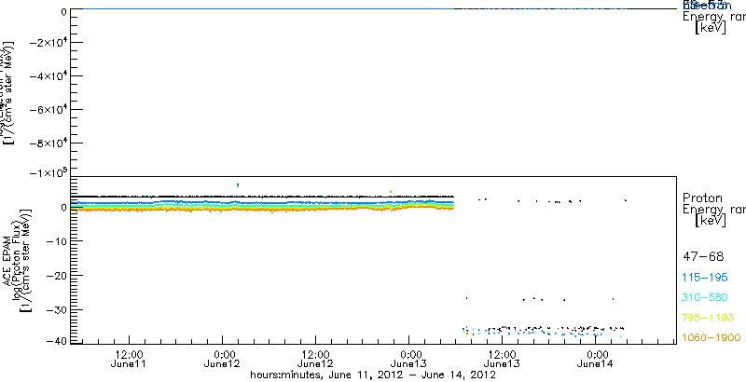Click the x-axis title 'hours:minutes, June 11, 2012 - June 14, 2012'
This screenshot has width=746, height=382.
(x=374, y=375)
